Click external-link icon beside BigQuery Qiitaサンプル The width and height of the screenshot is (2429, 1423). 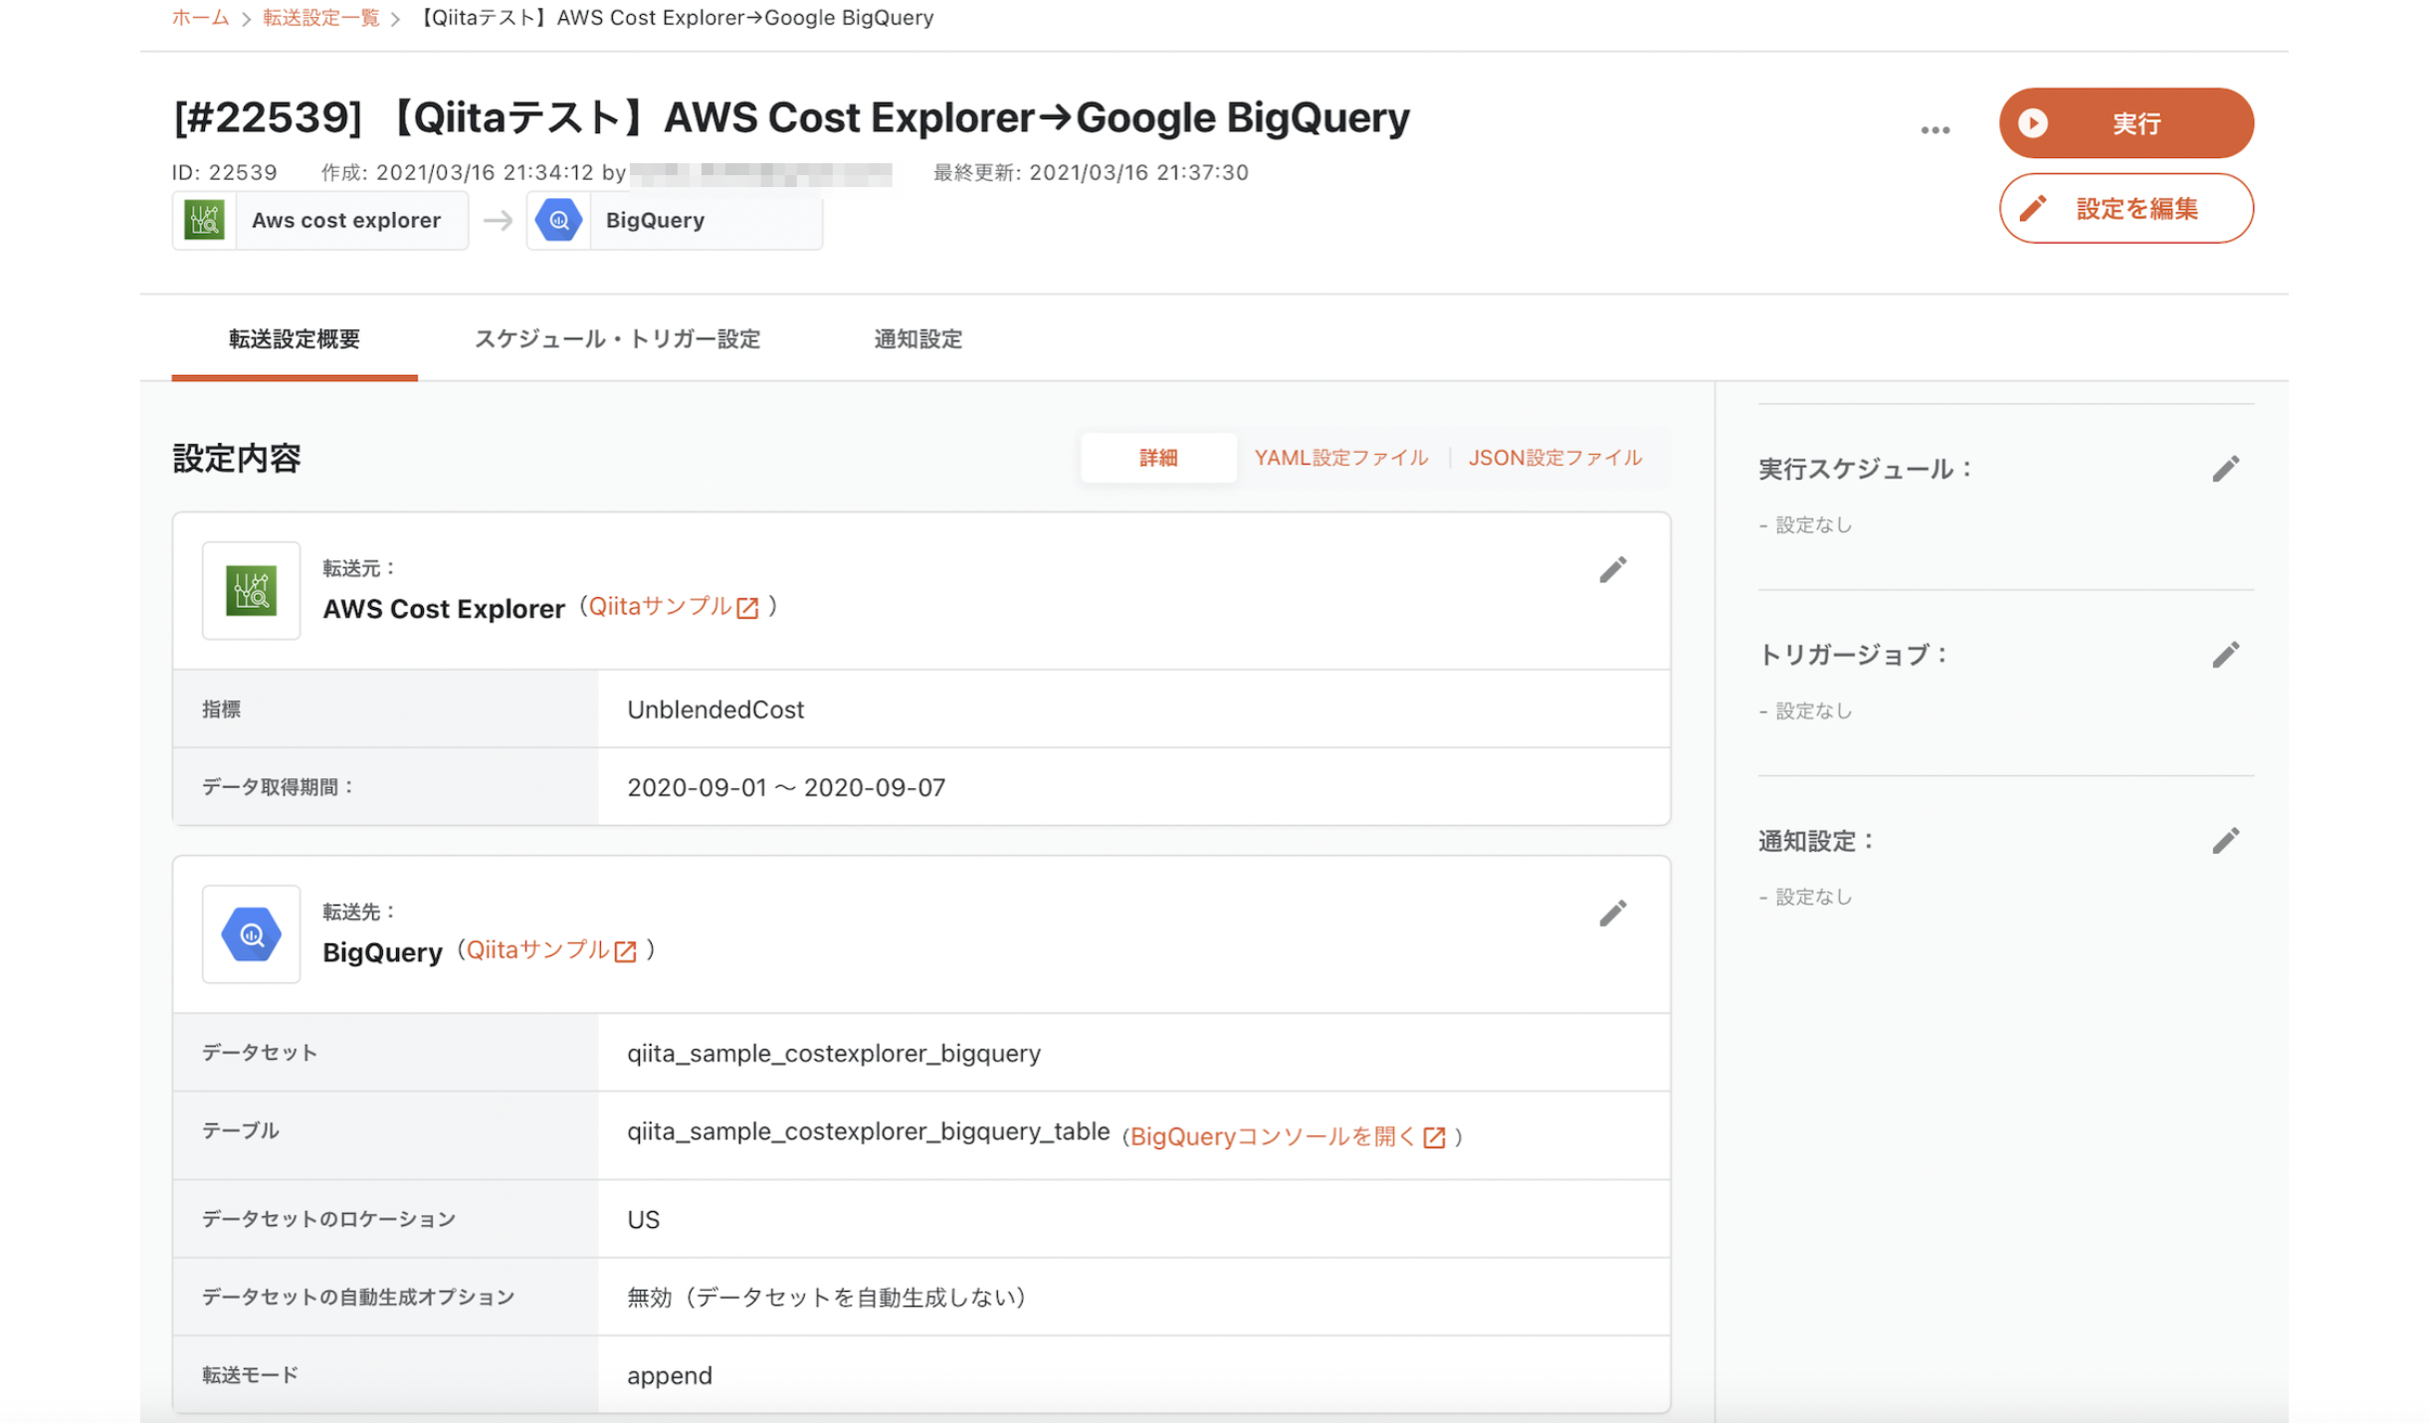[x=624, y=951]
